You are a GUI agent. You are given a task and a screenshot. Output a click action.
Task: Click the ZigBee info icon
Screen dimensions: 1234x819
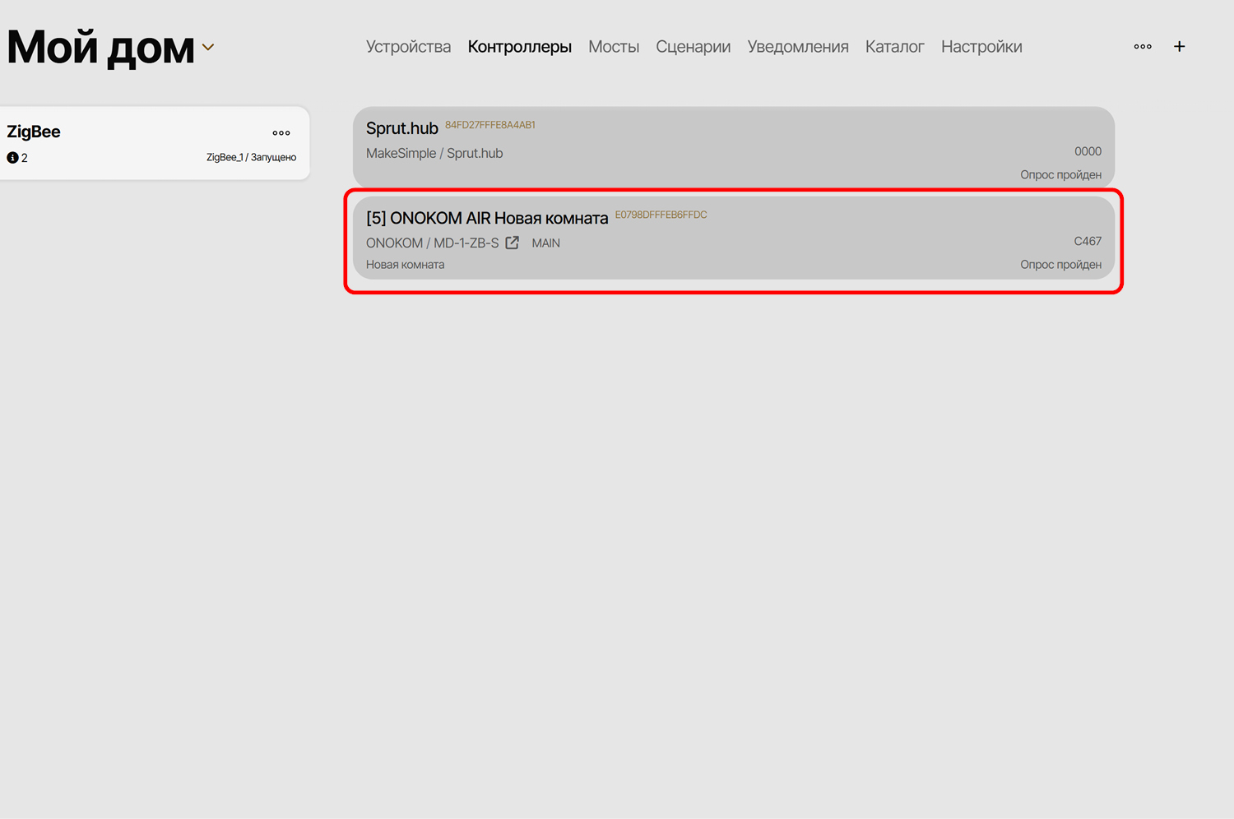(x=12, y=158)
